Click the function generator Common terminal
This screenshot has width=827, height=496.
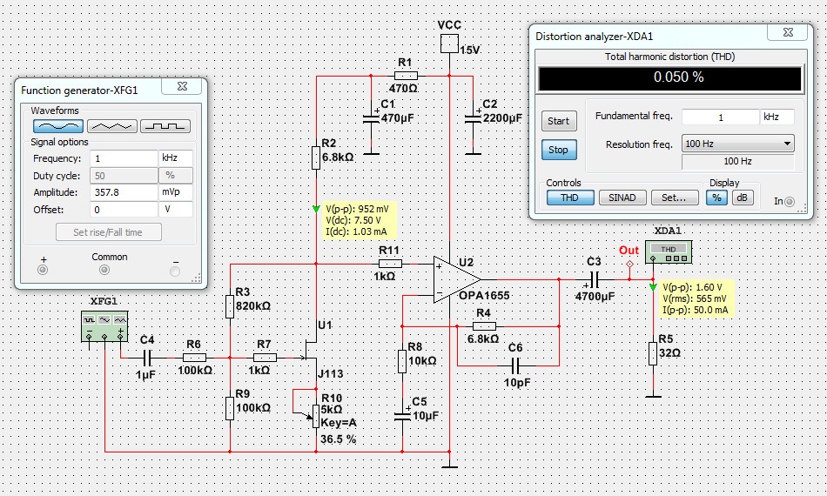click(104, 270)
